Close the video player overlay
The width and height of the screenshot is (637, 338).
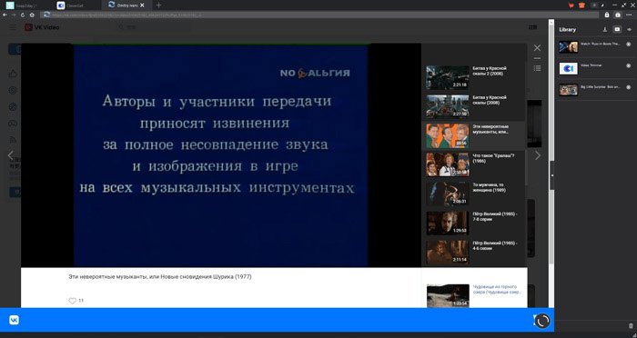tap(537, 48)
